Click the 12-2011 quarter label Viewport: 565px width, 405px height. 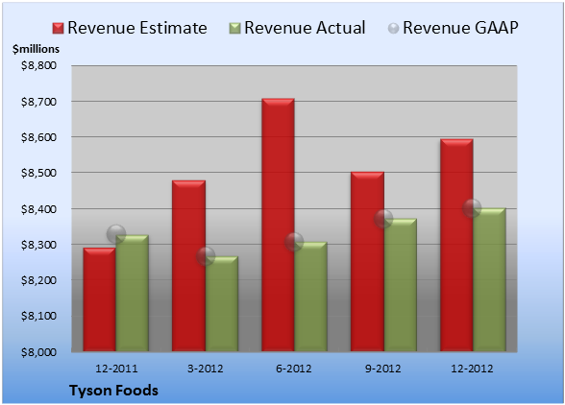click(116, 369)
